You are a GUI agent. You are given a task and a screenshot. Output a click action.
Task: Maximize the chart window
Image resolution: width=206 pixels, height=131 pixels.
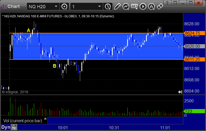191,3
